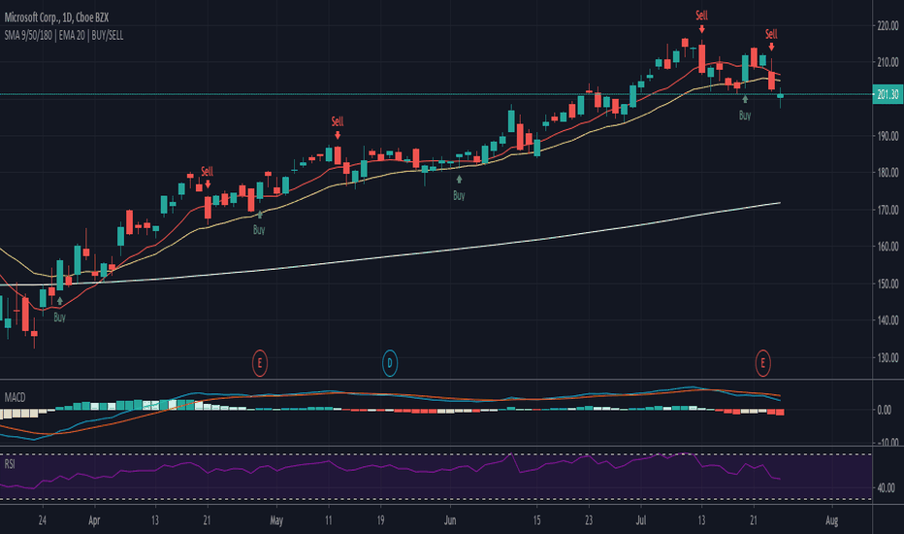Click the May date axis label
The height and width of the screenshot is (534, 904).
[276, 520]
